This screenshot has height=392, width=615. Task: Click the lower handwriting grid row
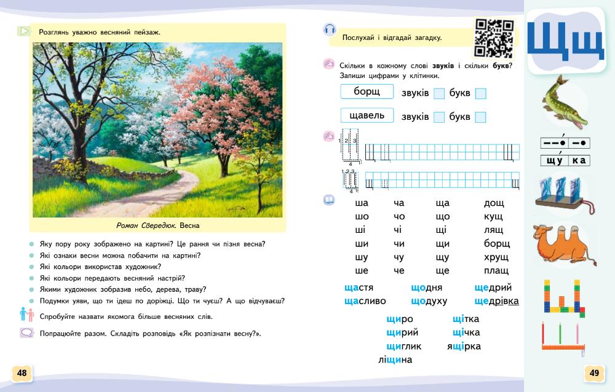tap(442, 180)
